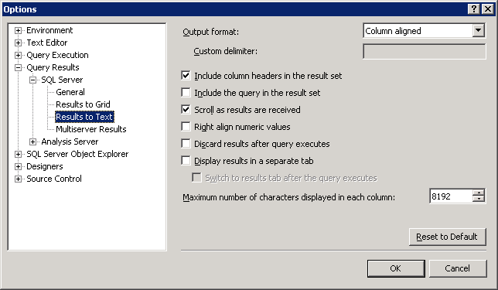
Task: Select the General tree item
Action: [x=70, y=92]
